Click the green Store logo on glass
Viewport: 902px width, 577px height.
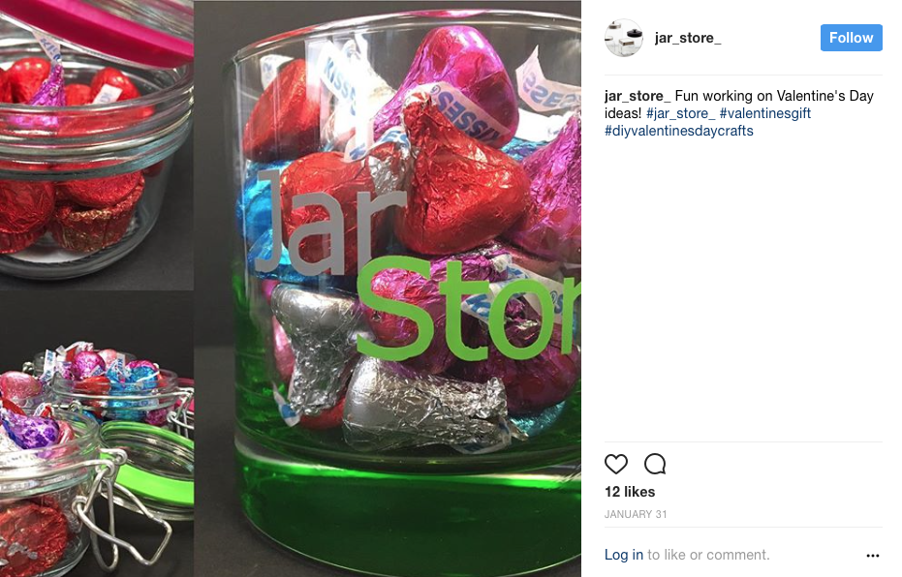click(469, 309)
